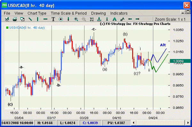The height and width of the screenshot is (127, 192).
Task: Open the Indicators menu
Action: [119, 13]
